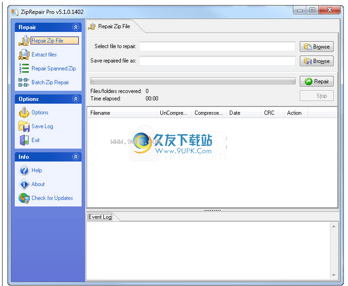The image size is (348, 286).
Task: Sort by the Compresse... column header
Action: click(x=209, y=113)
